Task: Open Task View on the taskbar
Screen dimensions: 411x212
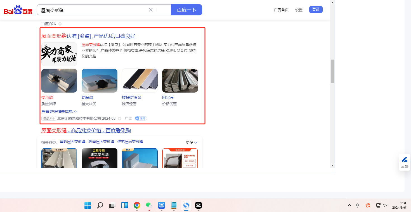Action: point(112,206)
